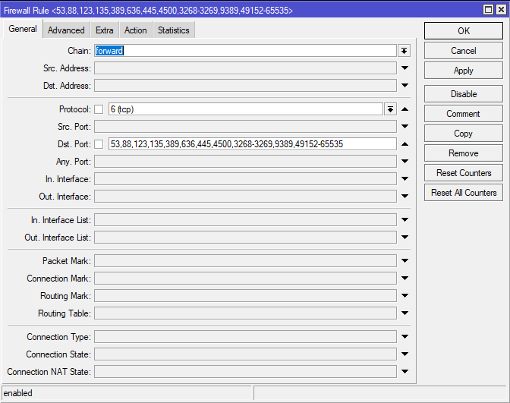Expand the Any. Port field
Viewport: 510px width, 403px height.
(x=405, y=162)
